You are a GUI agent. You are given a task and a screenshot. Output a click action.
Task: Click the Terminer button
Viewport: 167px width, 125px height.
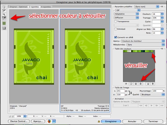(153, 121)
